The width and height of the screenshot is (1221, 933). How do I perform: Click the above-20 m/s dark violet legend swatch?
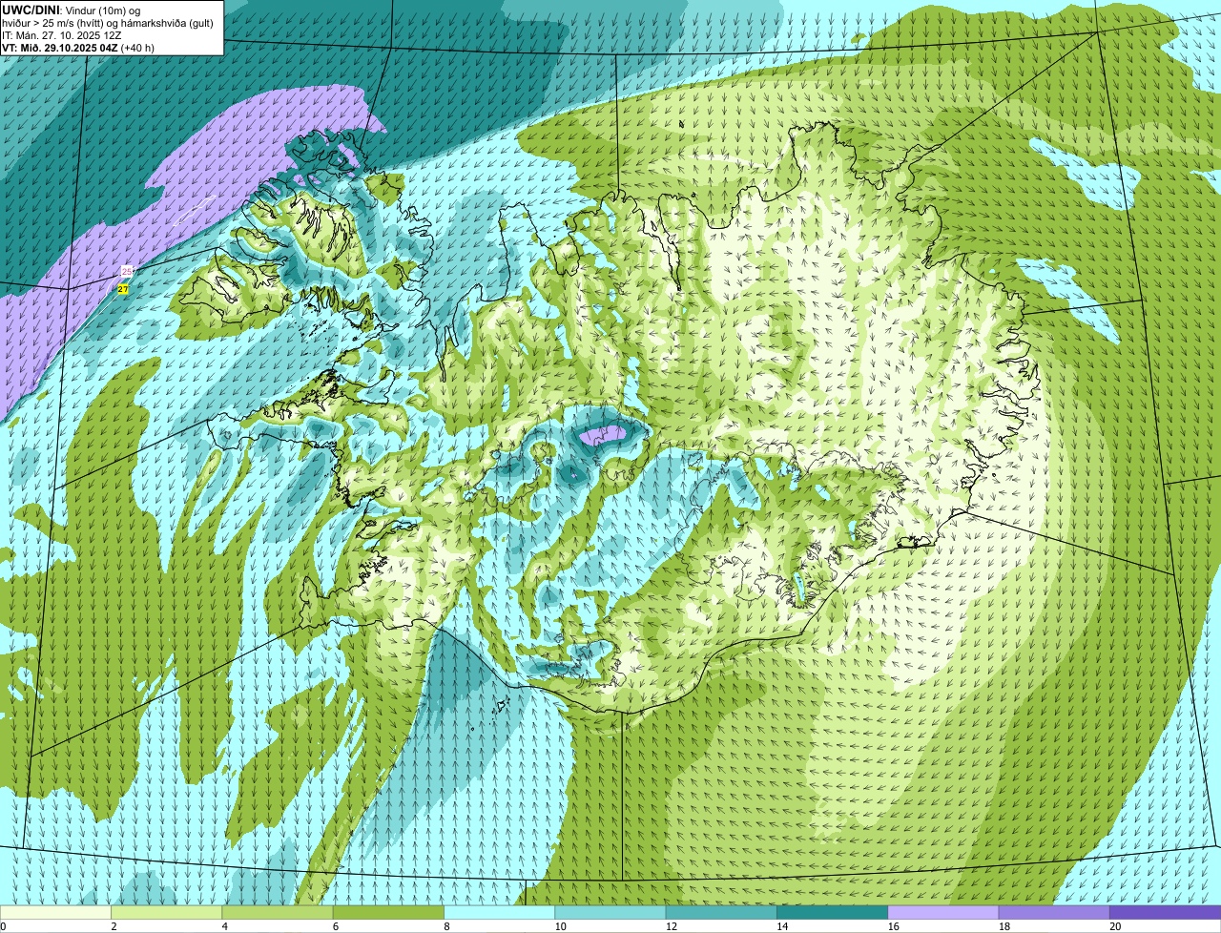(x=1165, y=913)
